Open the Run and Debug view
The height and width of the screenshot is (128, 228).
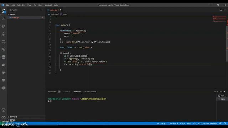coord(4,34)
